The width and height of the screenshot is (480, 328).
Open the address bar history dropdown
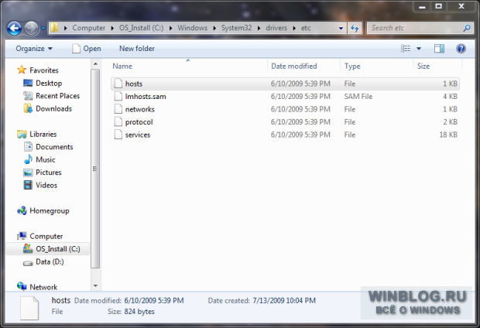coord(341,28)
